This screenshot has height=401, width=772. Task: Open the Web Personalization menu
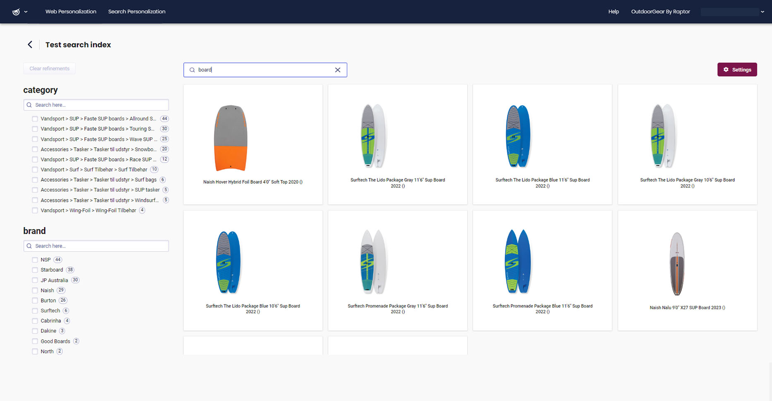71,12
